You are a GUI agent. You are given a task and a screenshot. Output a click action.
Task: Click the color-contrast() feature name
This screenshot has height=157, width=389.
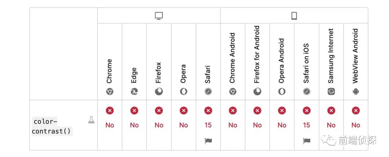pyautogui.click(x=52, y=127)
